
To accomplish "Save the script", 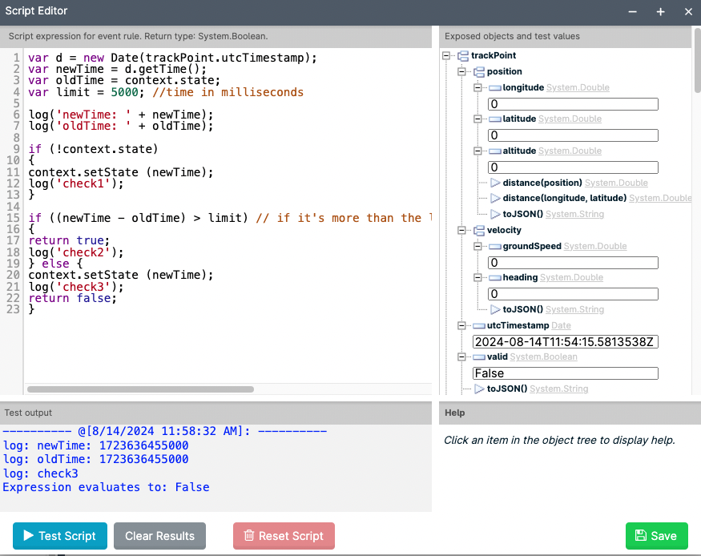I will 657,536.
